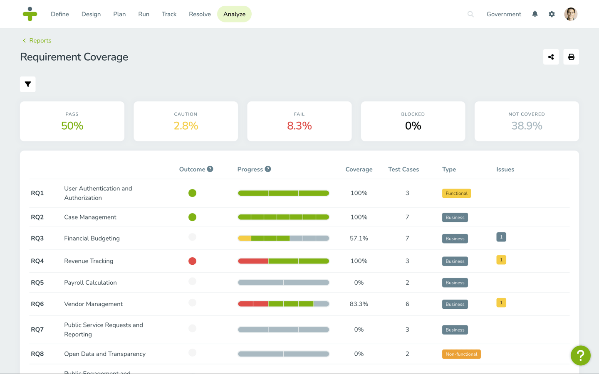599x374 pixels.
Task: Click the Outcome help question icon
Action: click(x=210, y=169)
